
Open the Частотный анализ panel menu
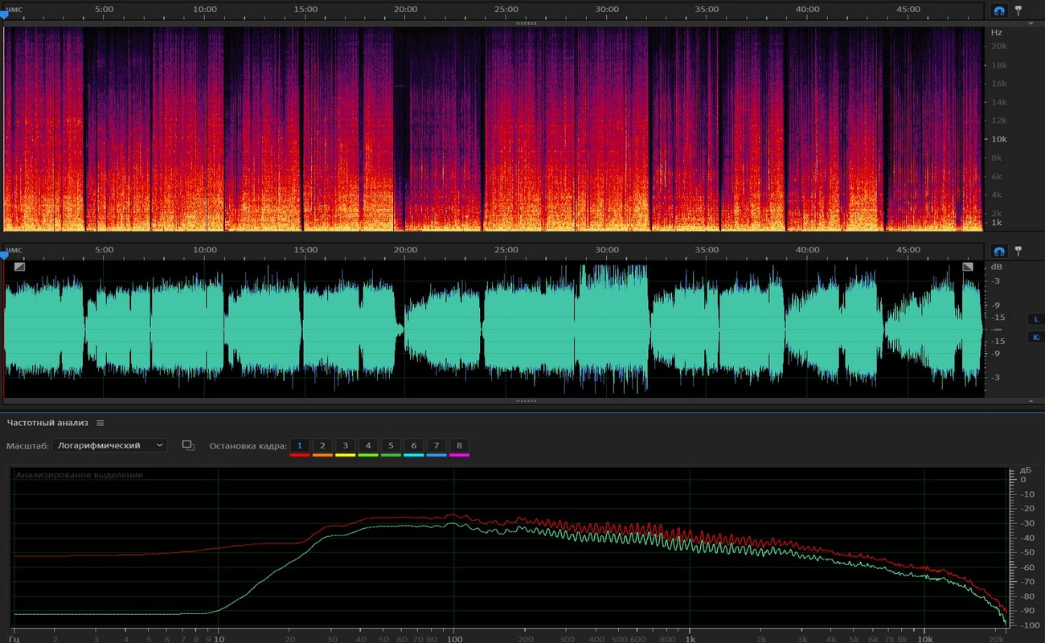pos(100,423)
